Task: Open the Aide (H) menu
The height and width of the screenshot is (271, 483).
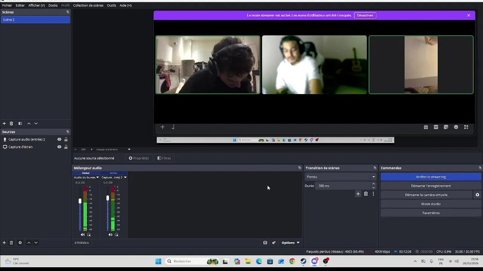Action: 126,5
